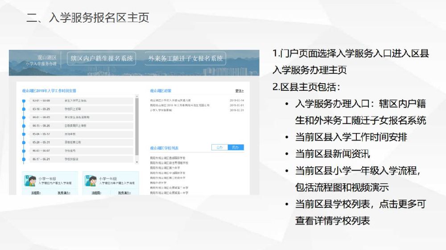Screen dimensions: 446x250
Task: Open the policy item dated 2019-02-21
Action: point(197,110)
